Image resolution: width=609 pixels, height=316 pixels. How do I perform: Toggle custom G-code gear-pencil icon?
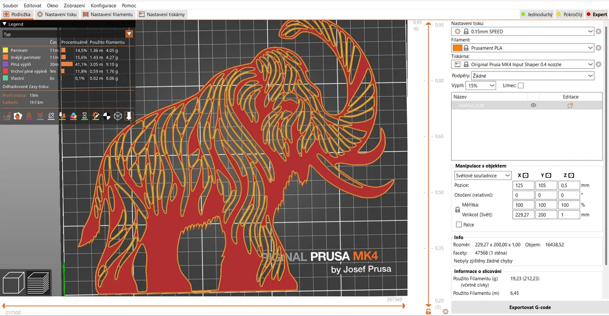(x=96, y=116)
